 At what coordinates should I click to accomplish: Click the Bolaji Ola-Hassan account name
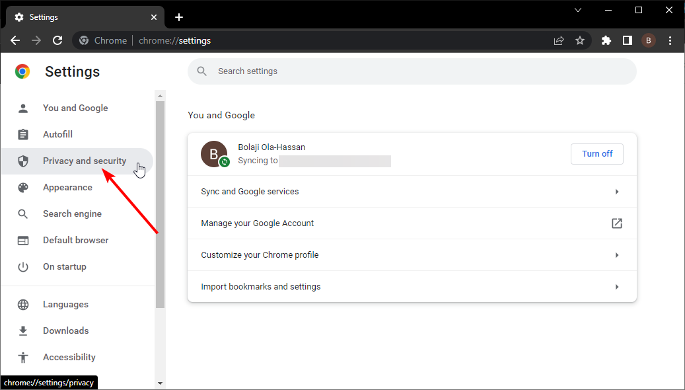[271, 147]
